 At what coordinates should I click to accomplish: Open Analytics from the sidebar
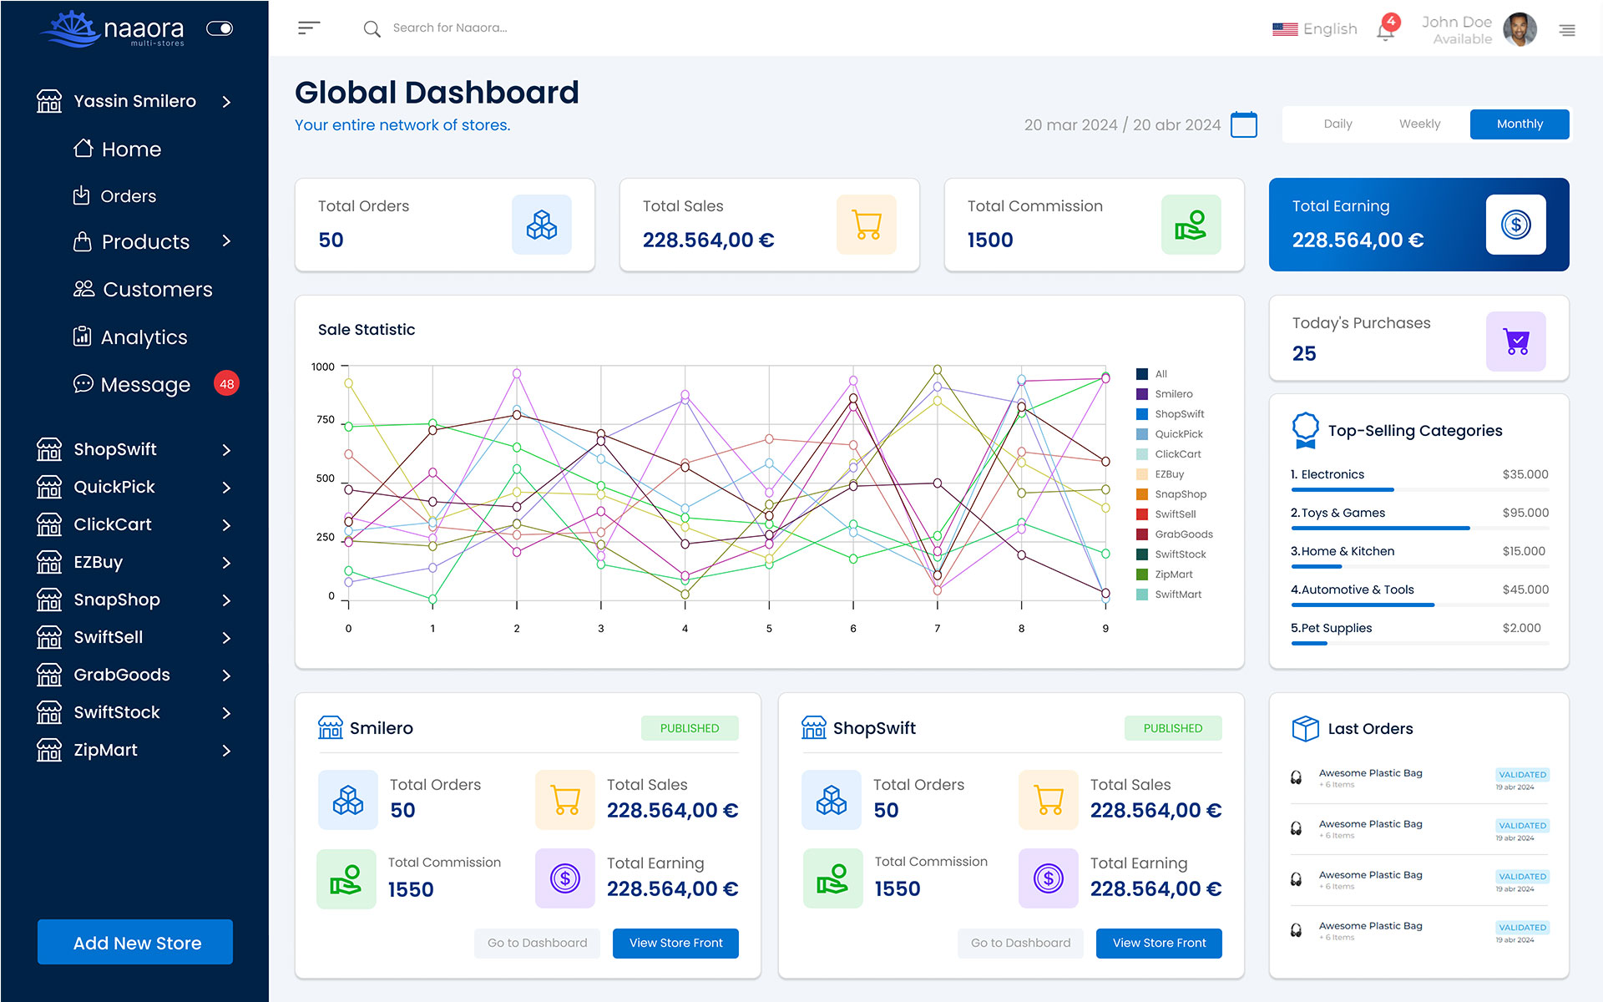[x=144, y=337]
